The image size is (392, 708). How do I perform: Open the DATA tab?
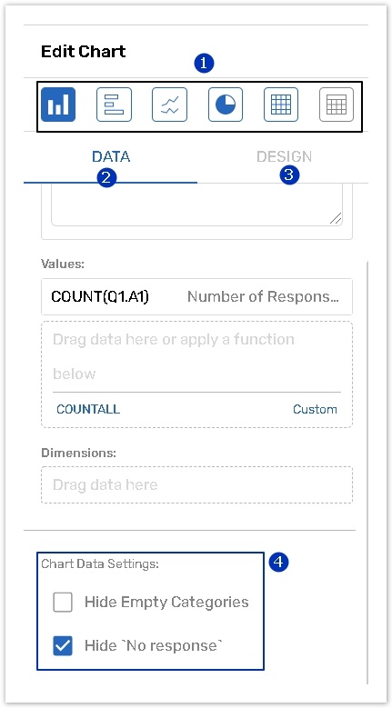tap(111, 157)
